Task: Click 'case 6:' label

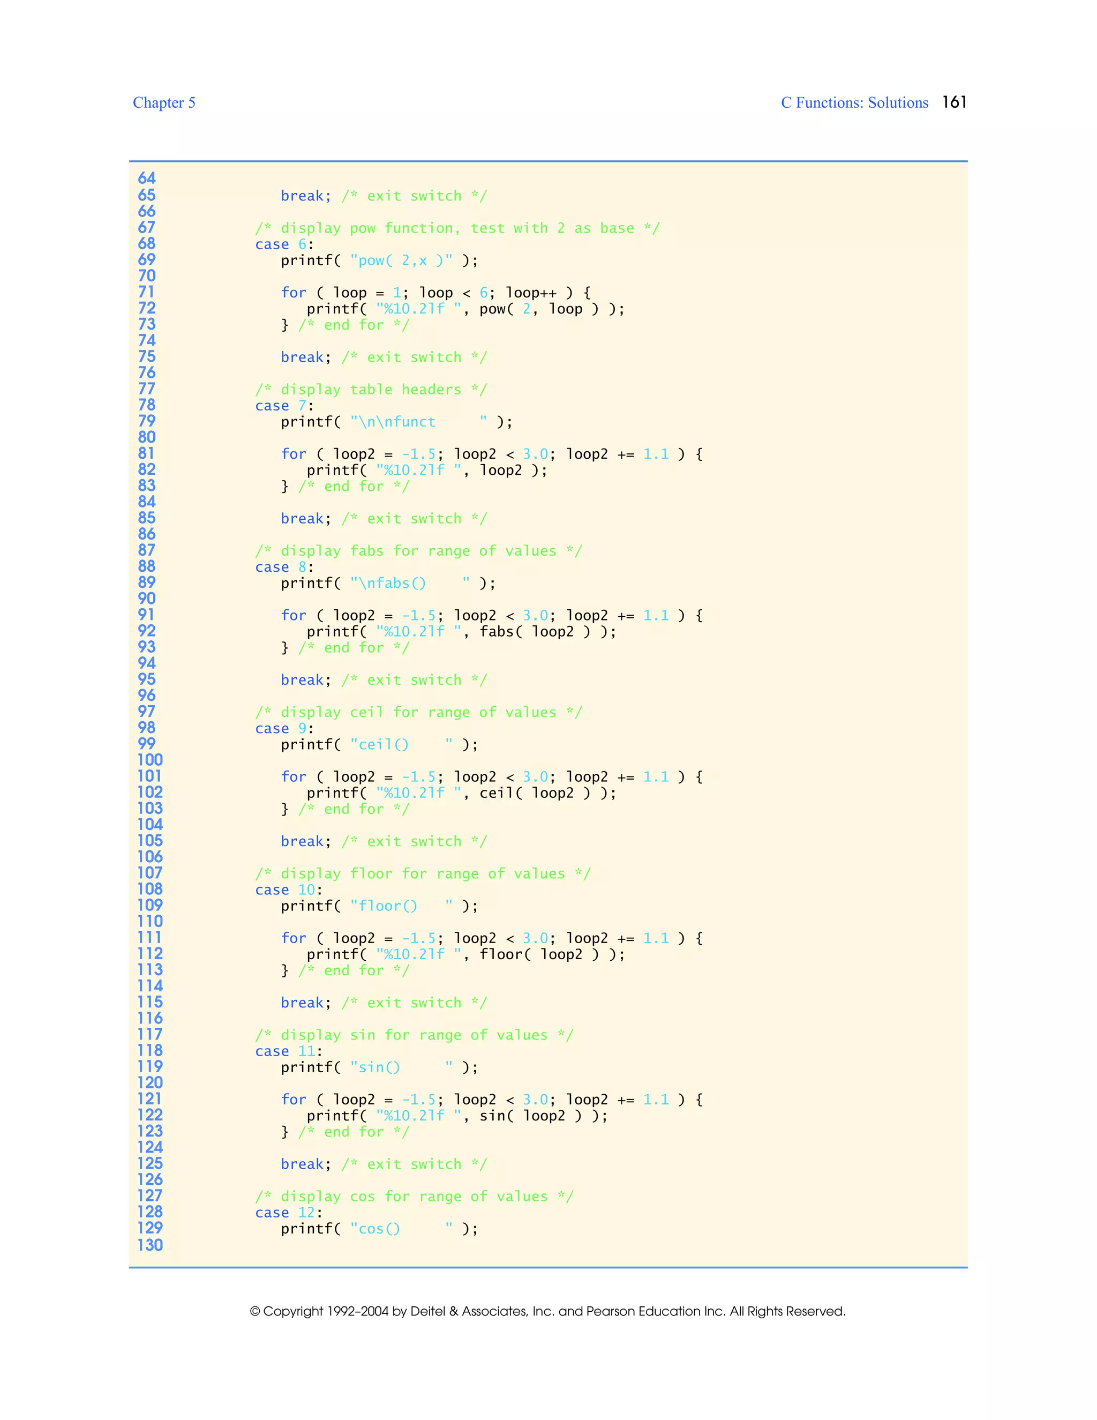Action: [x=284, y=244]
